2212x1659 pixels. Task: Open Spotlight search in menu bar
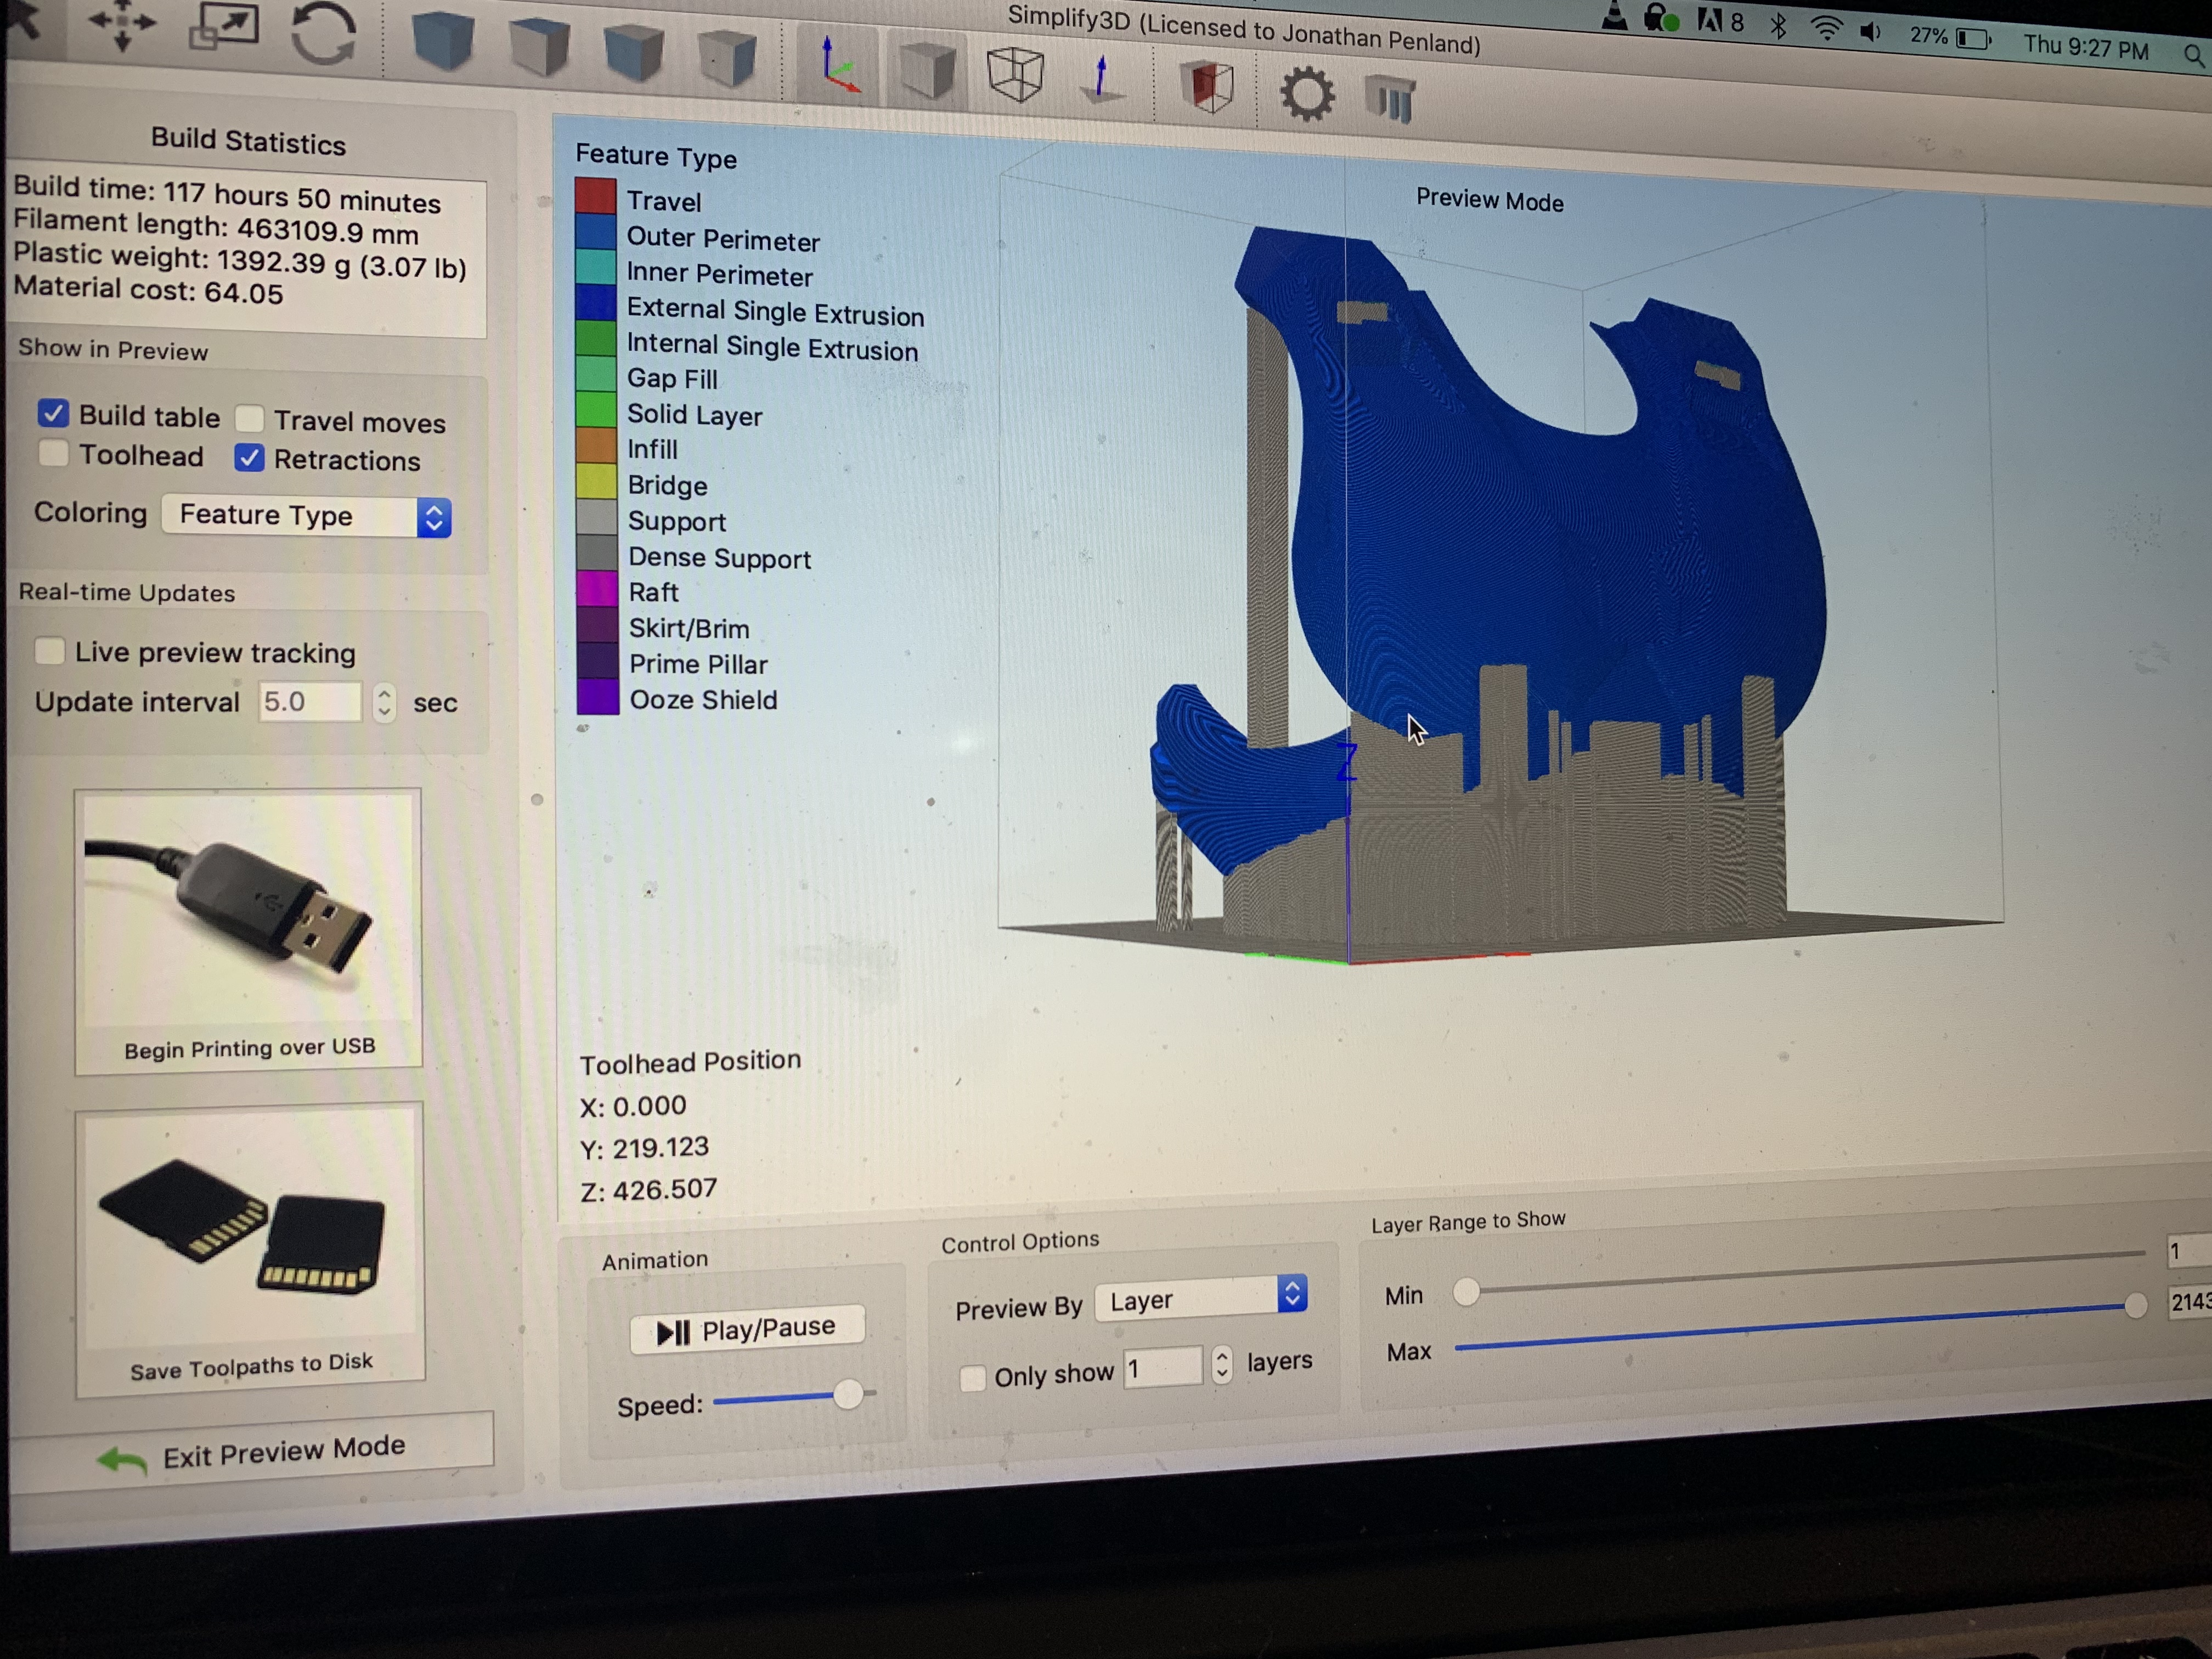tap(2193, 55)
